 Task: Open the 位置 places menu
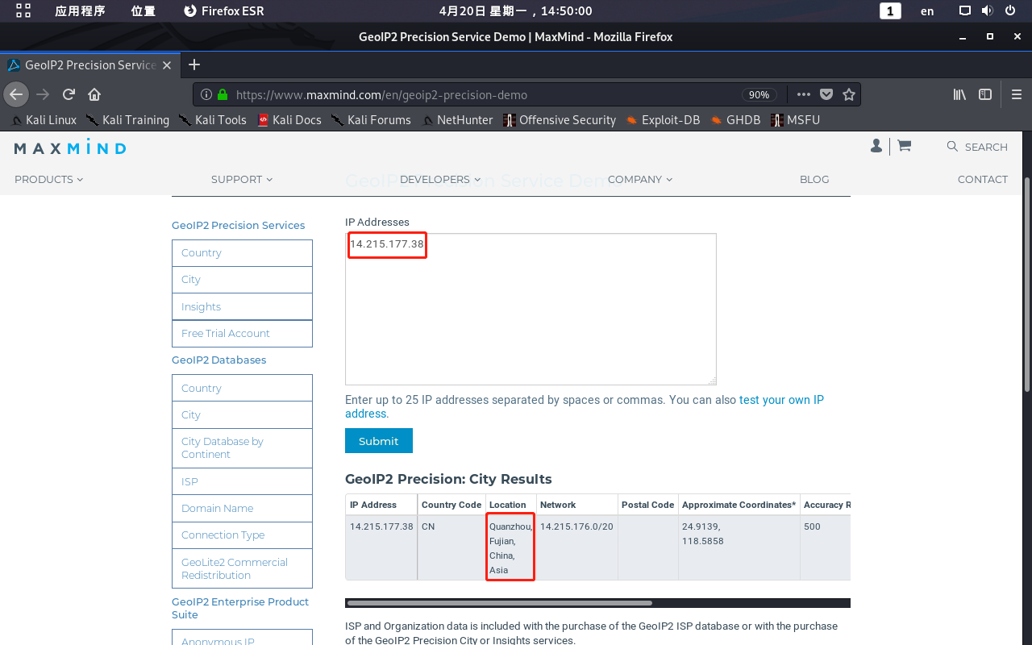(x=143, y=10)
